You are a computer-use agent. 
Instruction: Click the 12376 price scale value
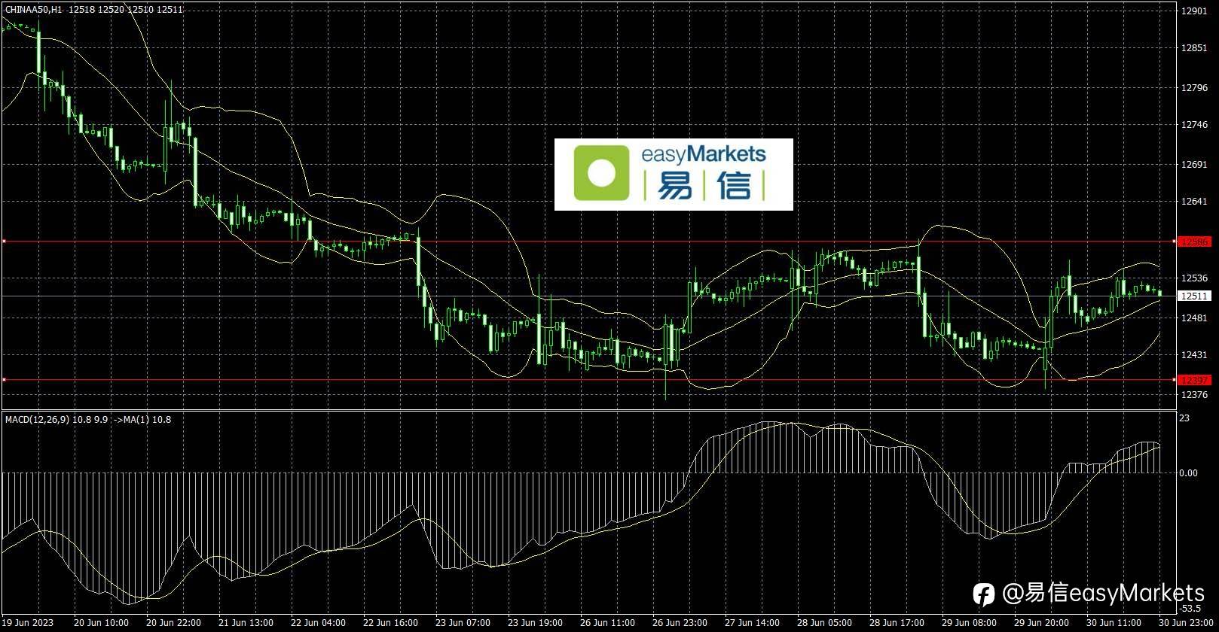click(x=1195, y=395)
